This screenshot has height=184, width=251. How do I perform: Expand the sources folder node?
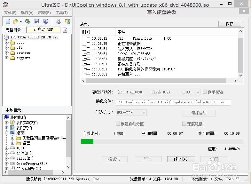point(7,53)
